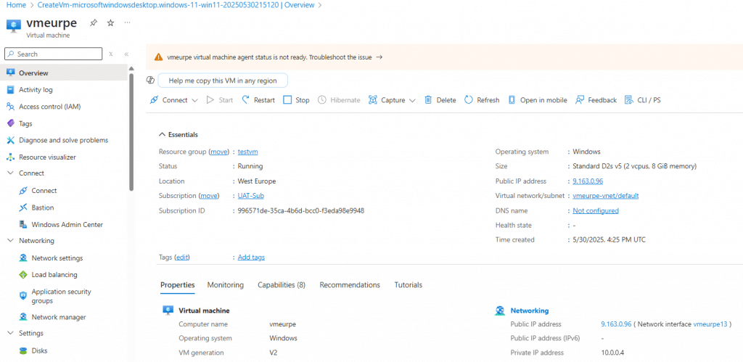Collapse the Networking group in sidebar
This screenshot has height=362, width=743.
tap(10, 241)
